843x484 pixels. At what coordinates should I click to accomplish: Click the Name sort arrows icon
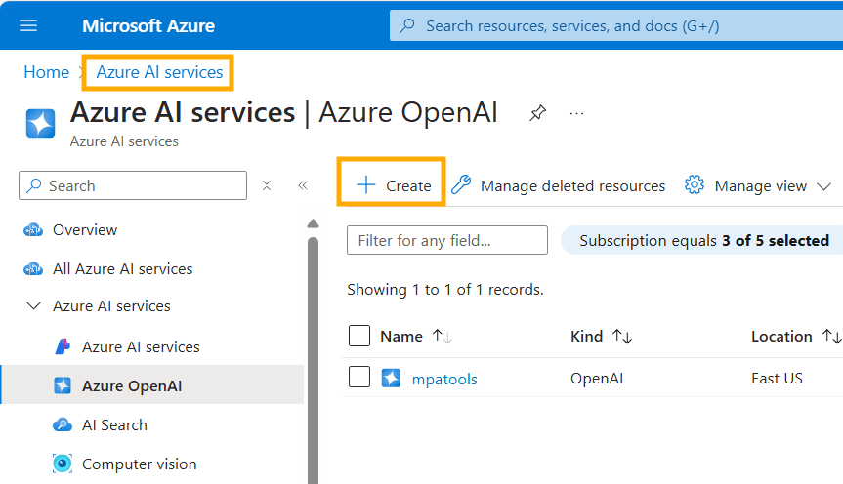tap(443, 337)
